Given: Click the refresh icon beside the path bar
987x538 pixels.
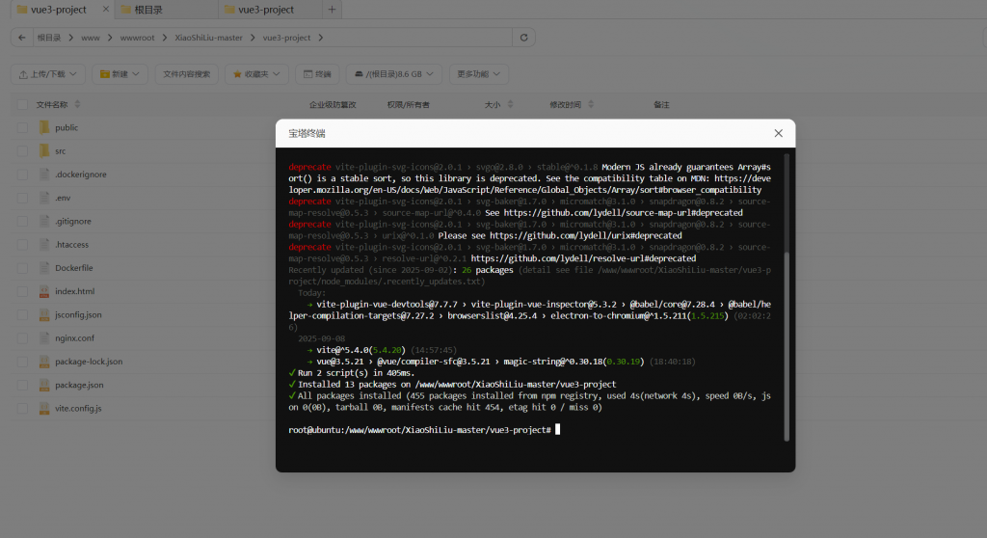Looking at the screenshot, I should point(524,38).
